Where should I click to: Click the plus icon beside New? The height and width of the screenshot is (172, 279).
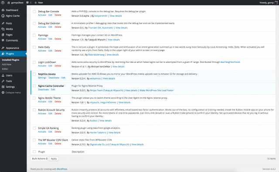[36, 3]
